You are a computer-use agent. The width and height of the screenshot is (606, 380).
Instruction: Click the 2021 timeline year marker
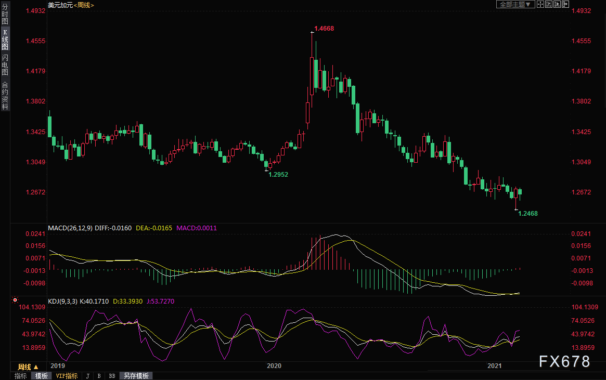coord(494,366)
